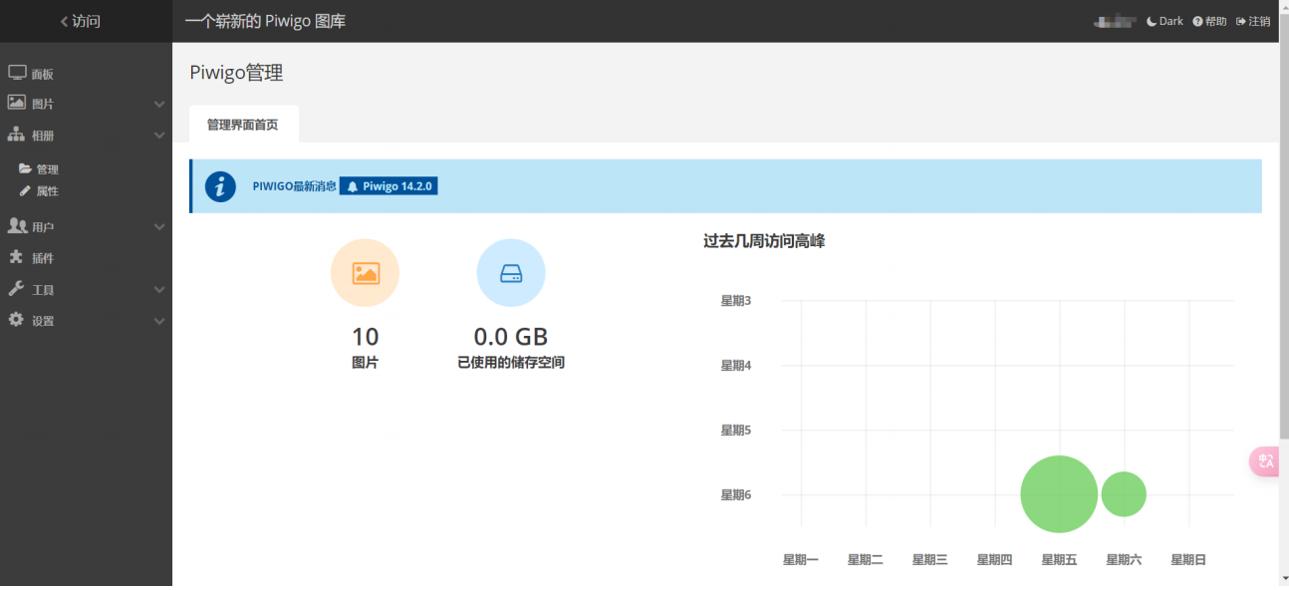1289x590 pixels.
Task: Click the monitor icon beside 面板
Action: 17,73
